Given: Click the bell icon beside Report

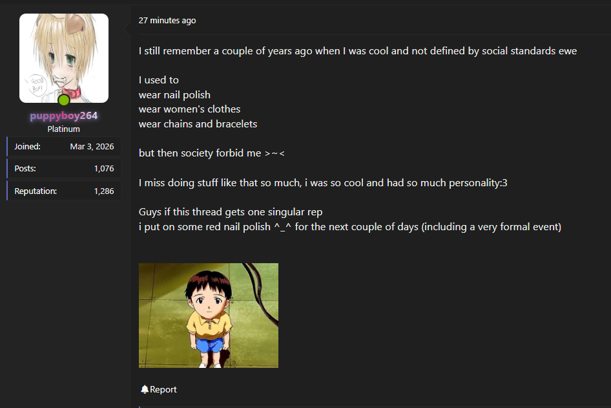Looking at the screenshot, I should (145, 389).
